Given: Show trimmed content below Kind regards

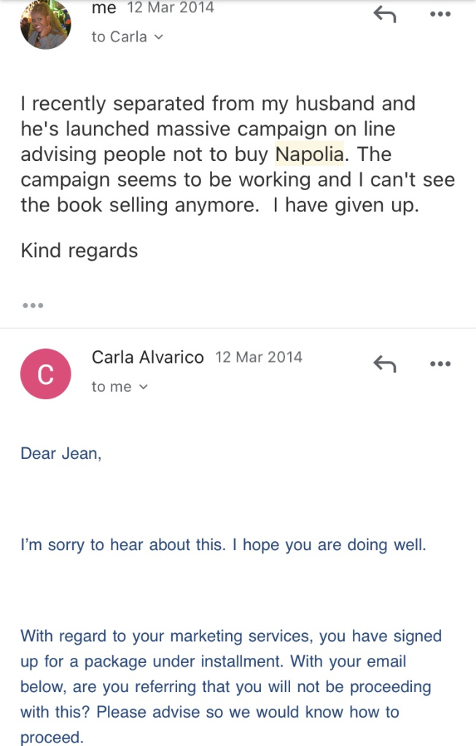Looking at the screenshot, I should (32, 306).
